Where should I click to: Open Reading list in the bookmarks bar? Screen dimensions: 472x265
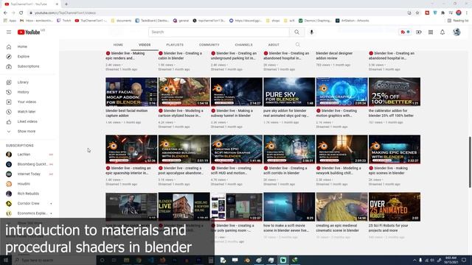coord(458,21)
